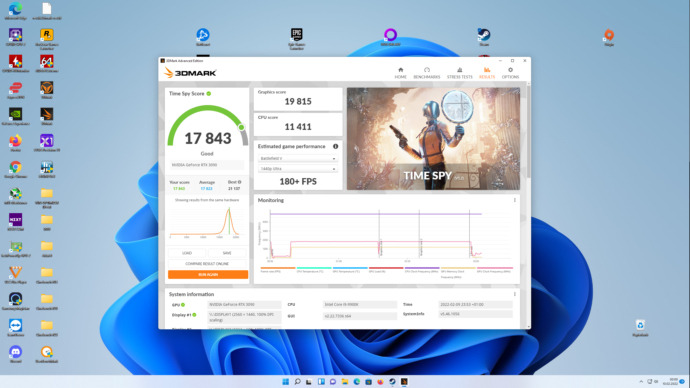This screenshot has width=690, height=388.
Task: Open Stress Tests chart icon
Action: pyautogui.click(x=459, y=70)
